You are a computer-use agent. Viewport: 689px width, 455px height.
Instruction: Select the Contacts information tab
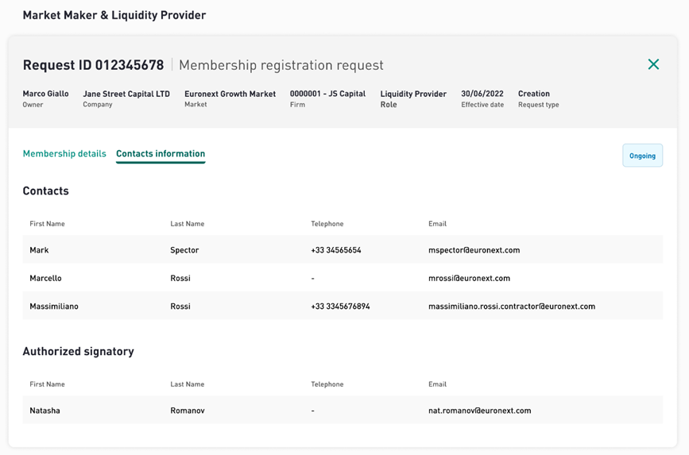[x=161, y=154]
